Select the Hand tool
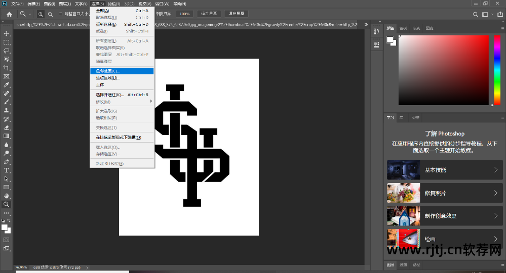Screen dimensions: 506x273 click(x=7, y=196)
